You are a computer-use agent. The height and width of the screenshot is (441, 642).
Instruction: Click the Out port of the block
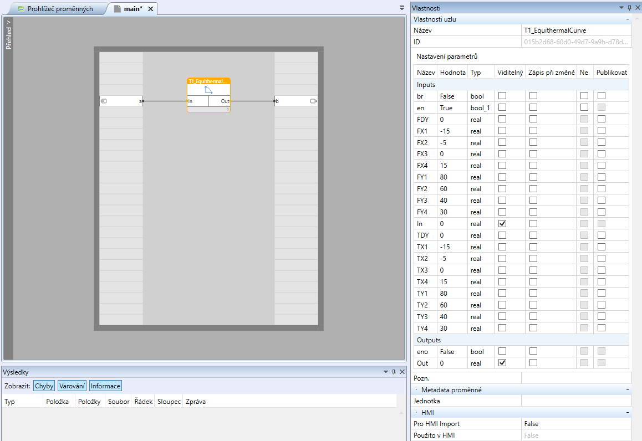coord(225,101)
